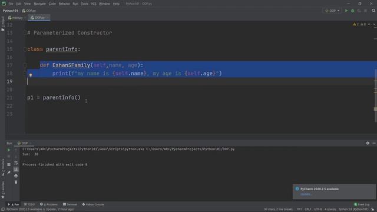Clear console with the trash icon
377x212 pixels.
point(16,182)
